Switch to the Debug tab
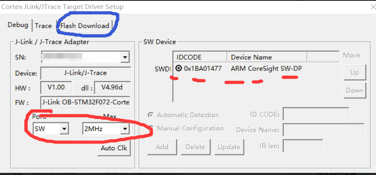The height and width of the screenshot is (175, 376). 18,25
